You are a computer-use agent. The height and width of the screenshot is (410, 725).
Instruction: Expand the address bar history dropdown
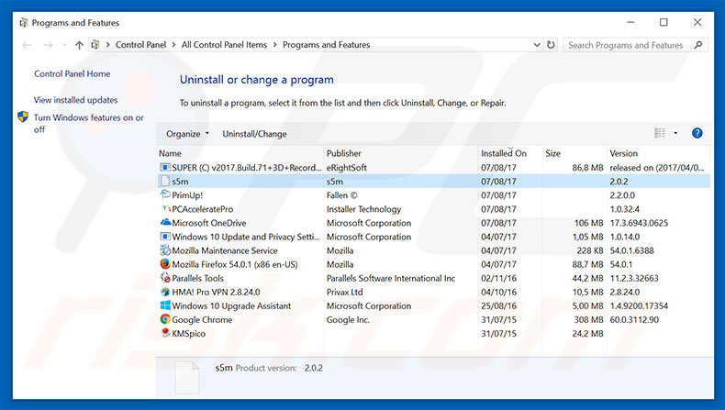(536, 45)
